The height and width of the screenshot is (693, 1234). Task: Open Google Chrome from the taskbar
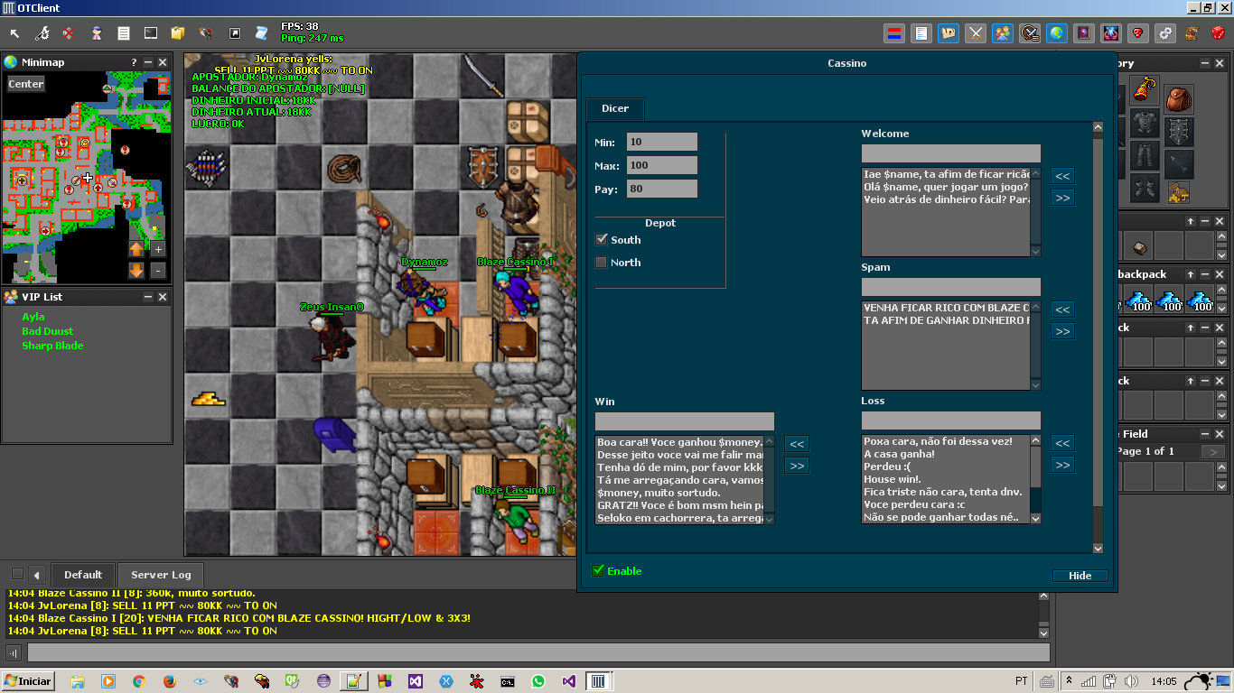click(x=138, y=681)
